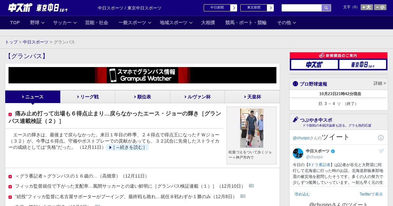Click the search magnifier button
This screenshot has height=206, width=393.
click(326, 8)
